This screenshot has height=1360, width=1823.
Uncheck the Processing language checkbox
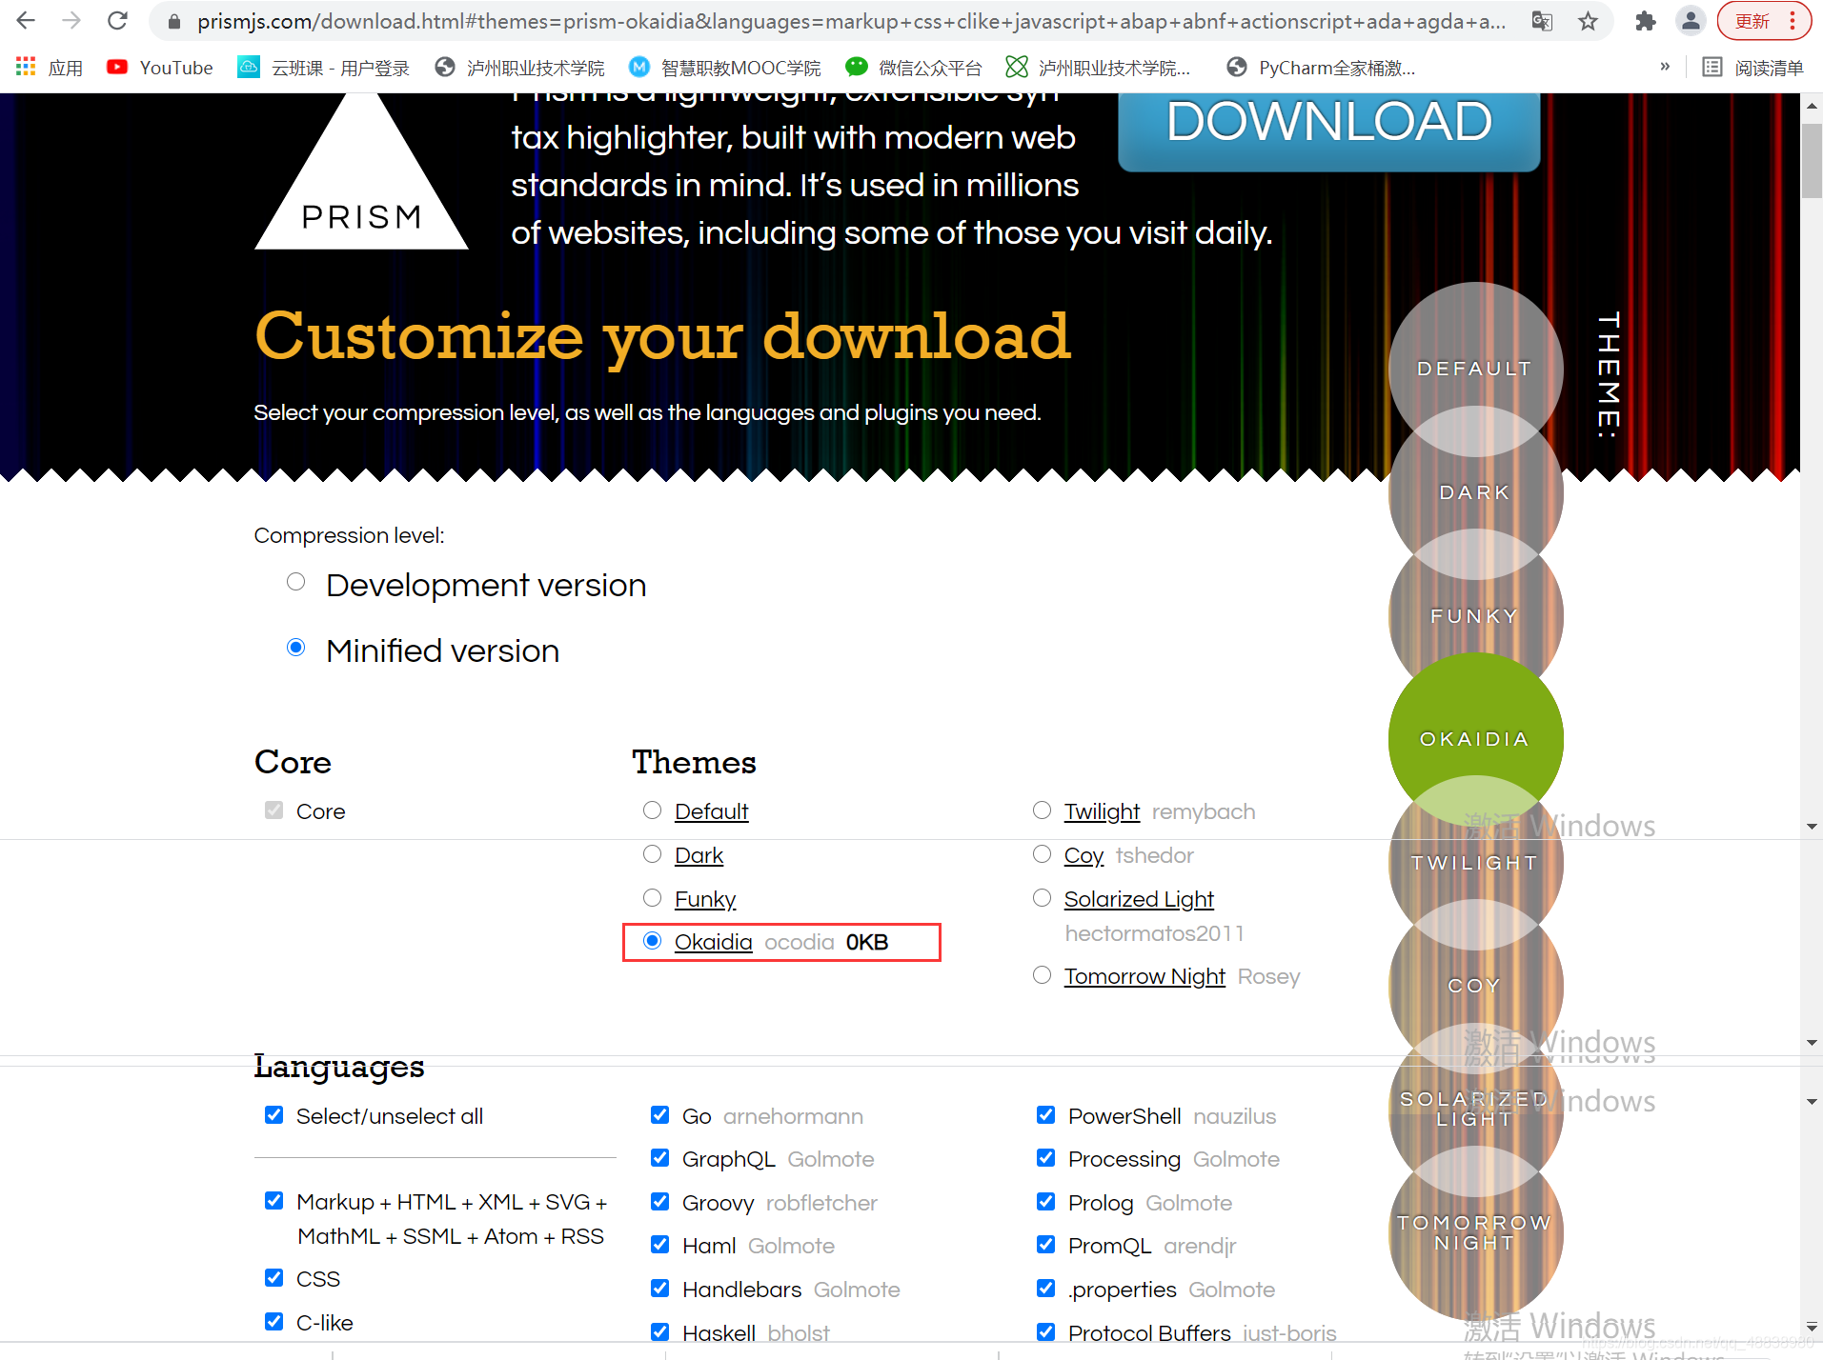click(x=1045, y=1157)
